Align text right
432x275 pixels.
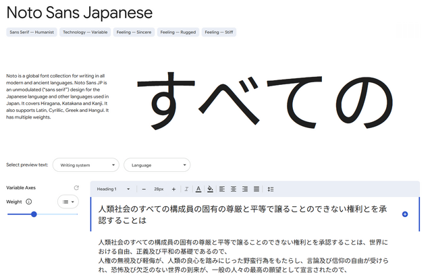click(x=245, y=189)
